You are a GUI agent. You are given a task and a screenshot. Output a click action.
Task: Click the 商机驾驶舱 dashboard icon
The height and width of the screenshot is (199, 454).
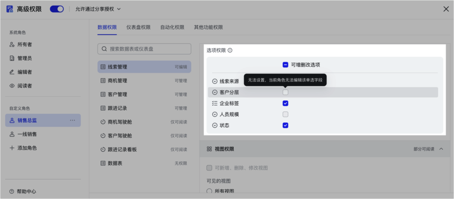tap(103, 122)
